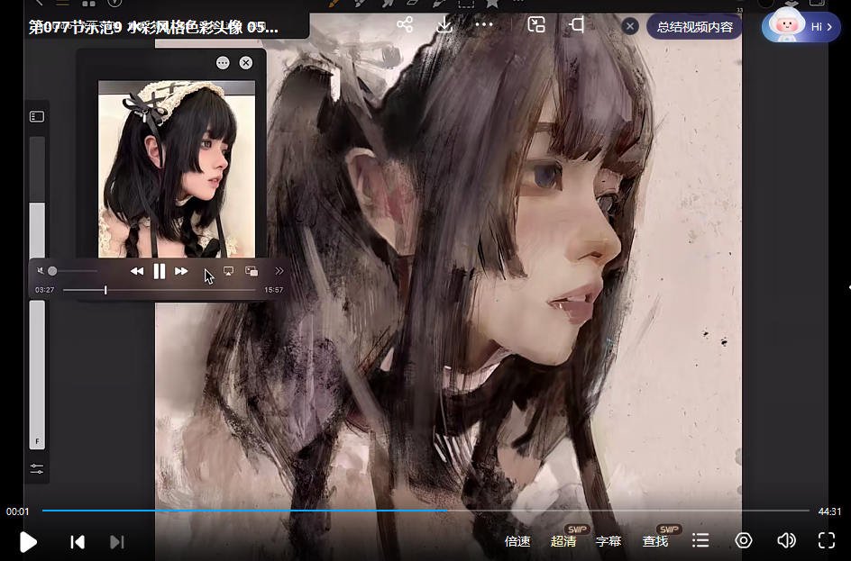The width and height of the screenshot is (851, 561).
Task: Toggle fullscreen mode
Action: pos(827,540)
